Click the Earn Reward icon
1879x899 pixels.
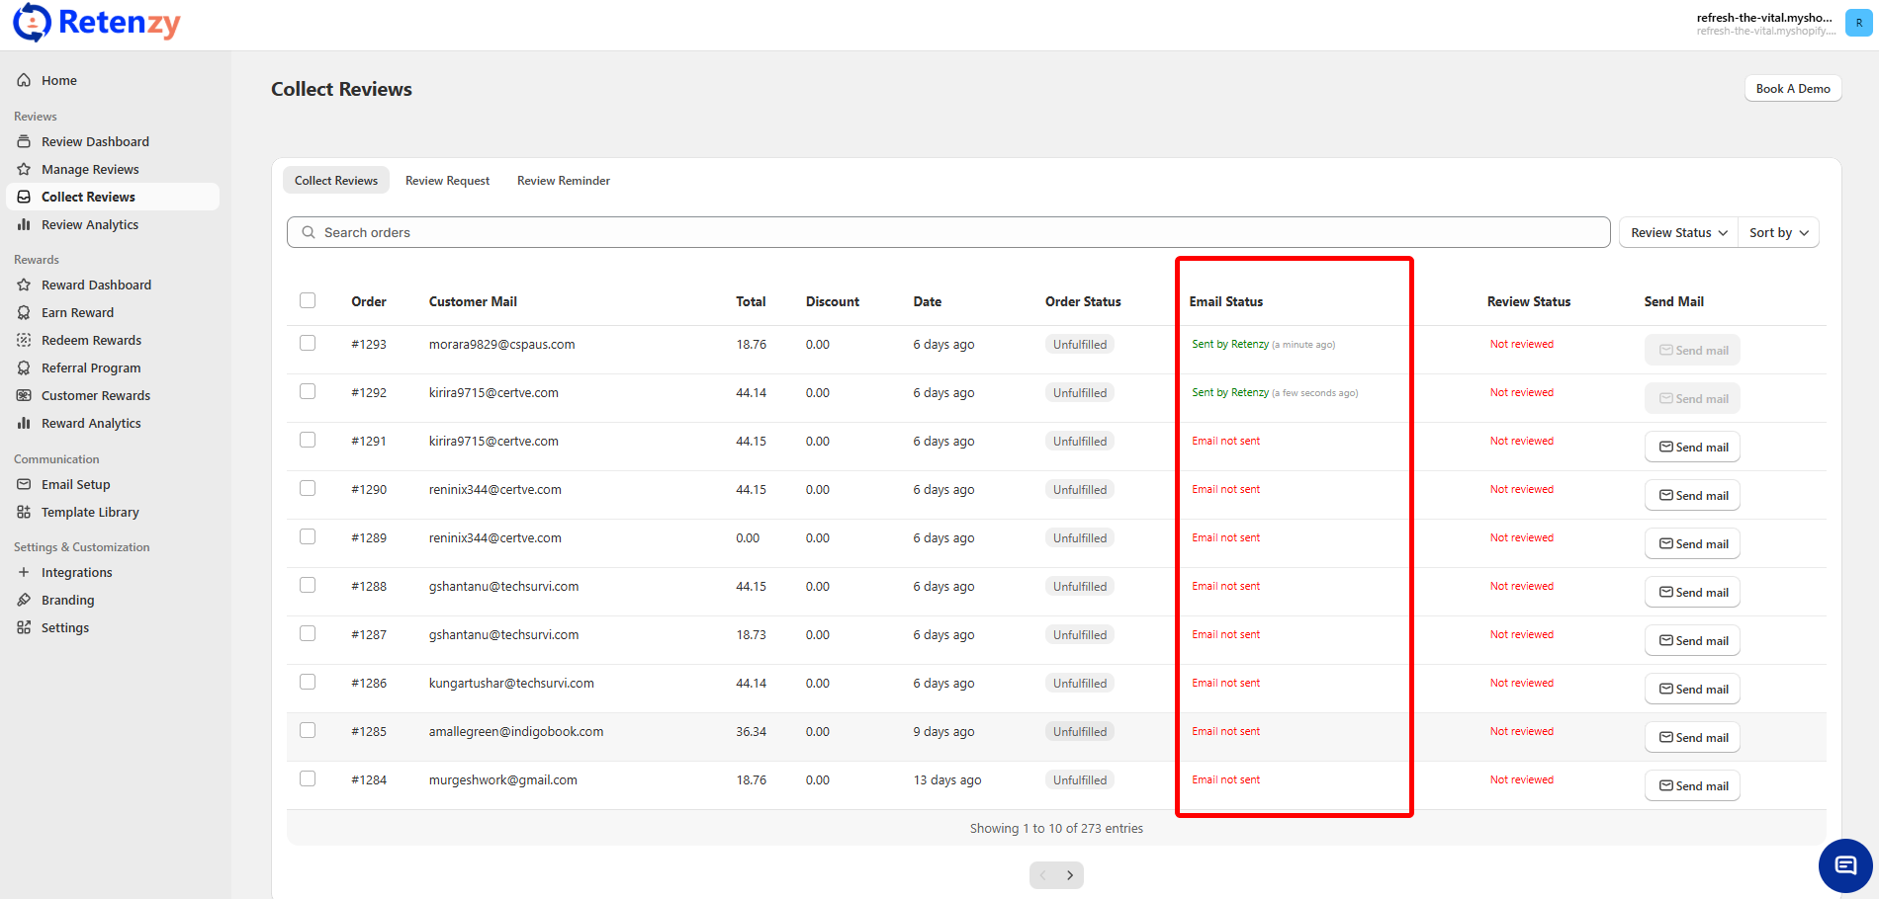click(24, 312)
